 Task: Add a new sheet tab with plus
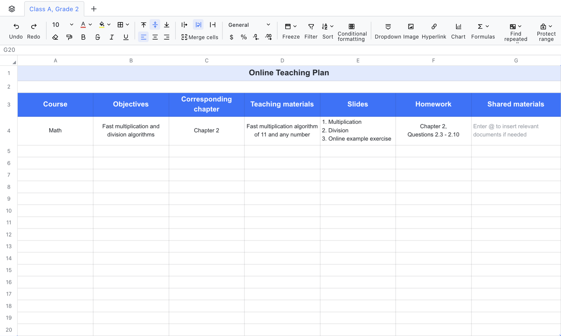(x=94, y=9)
